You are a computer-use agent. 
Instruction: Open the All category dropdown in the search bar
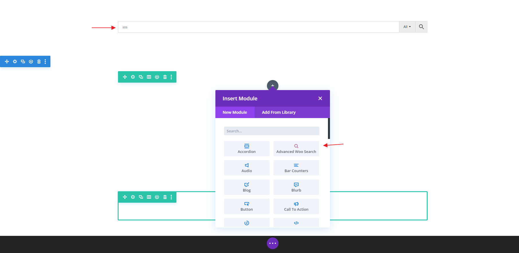[x=407, y=27]
